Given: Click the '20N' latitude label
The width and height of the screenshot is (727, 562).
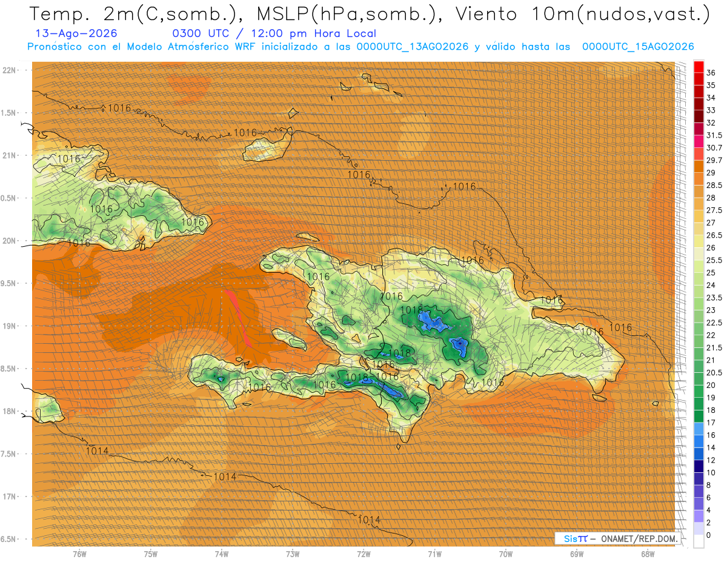Looking at the screenshot, I should [x=9, y=241].
